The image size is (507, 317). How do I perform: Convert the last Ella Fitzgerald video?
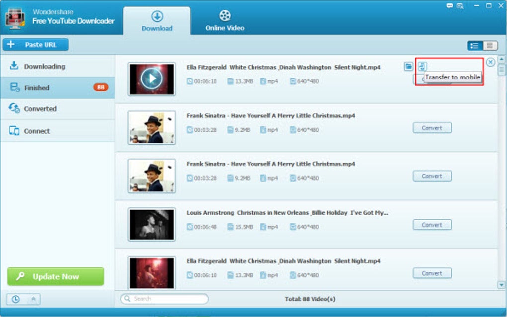click(x=432, y=273)
